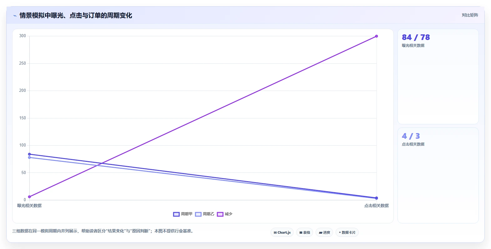Select the 84 / 78 曝光相关数据 card
491x249 pixels.
[438, 77]
